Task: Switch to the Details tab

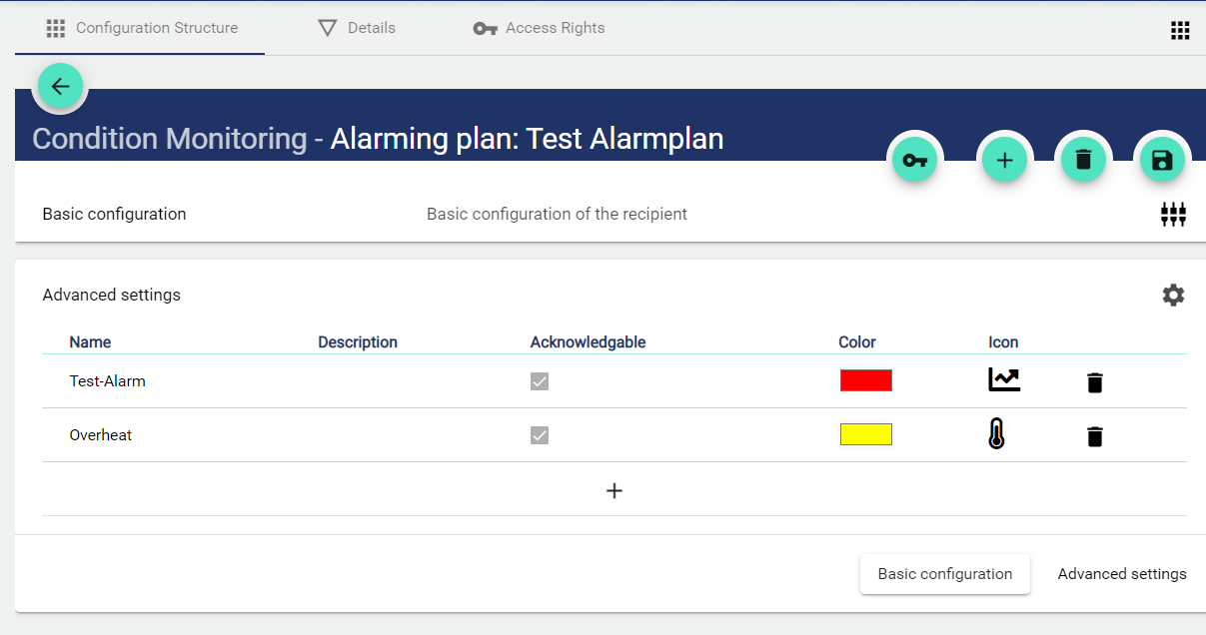Action: pyautogui.click(x=357, y=28)
